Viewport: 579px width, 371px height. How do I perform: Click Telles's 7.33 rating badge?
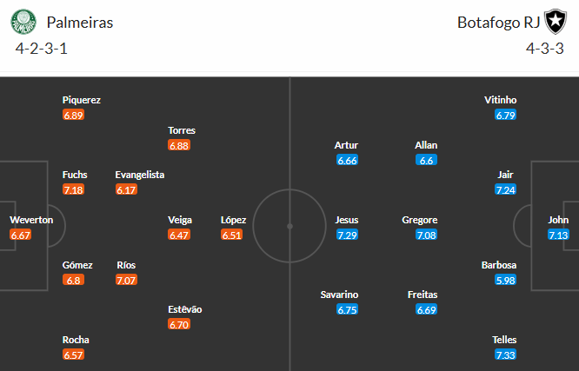coord(505,354)
